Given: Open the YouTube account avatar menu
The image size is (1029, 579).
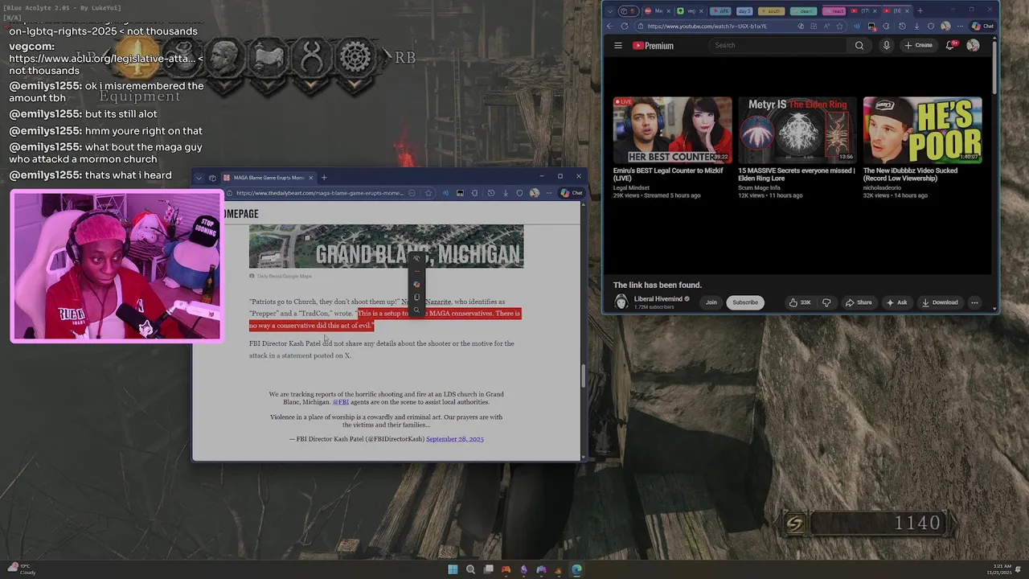Looking at the screenshot, I should point(974,45).
